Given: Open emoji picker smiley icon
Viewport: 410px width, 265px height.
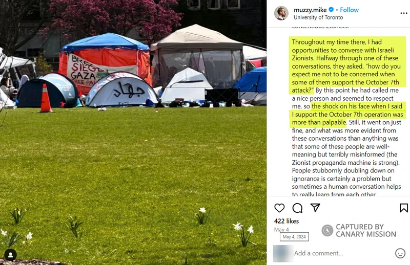Looking at the screenshot, I should click(400, 253).
